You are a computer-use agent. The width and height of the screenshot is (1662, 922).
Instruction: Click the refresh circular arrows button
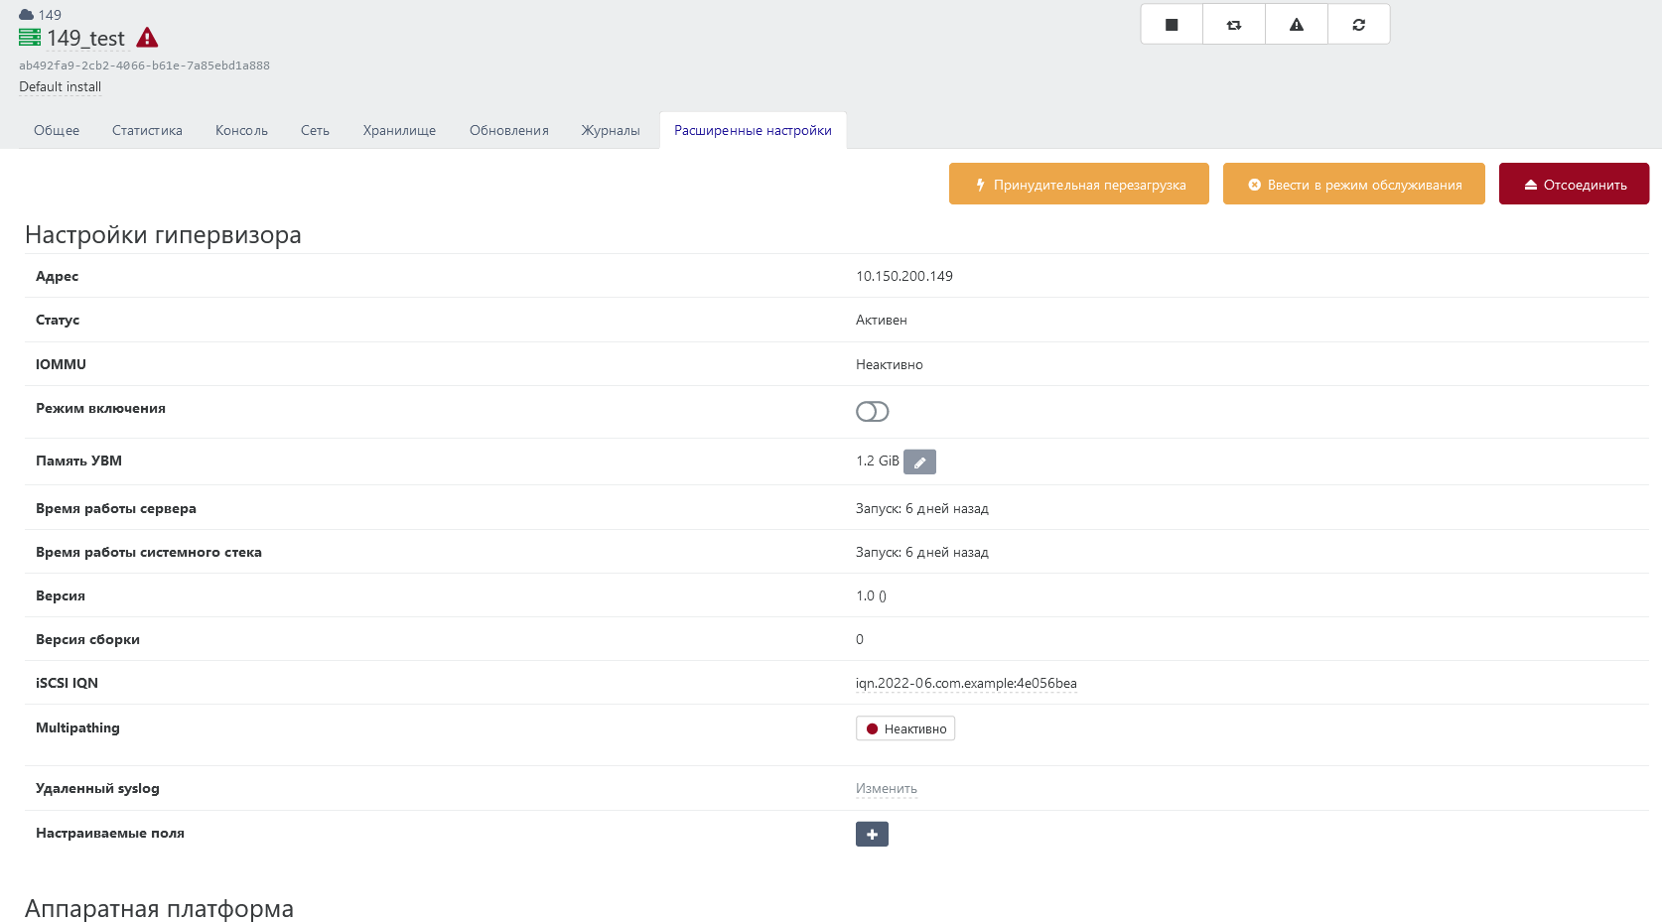click(1359, 25)
